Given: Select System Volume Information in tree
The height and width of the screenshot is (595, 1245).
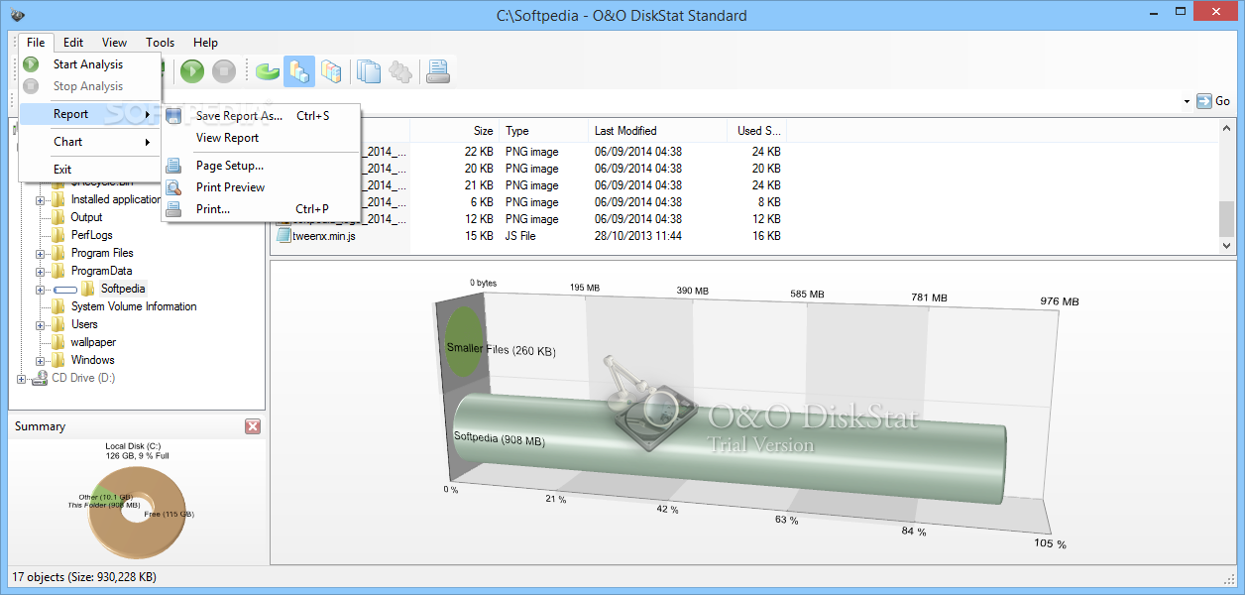Looking at the screenshot, I should 134,306.
